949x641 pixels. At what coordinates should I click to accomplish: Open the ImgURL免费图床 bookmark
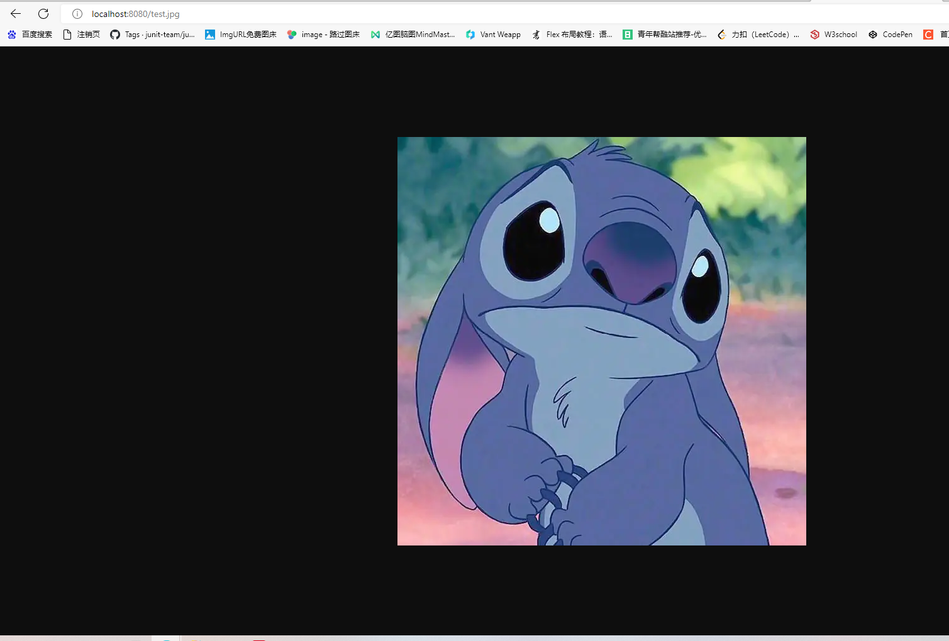241,35
